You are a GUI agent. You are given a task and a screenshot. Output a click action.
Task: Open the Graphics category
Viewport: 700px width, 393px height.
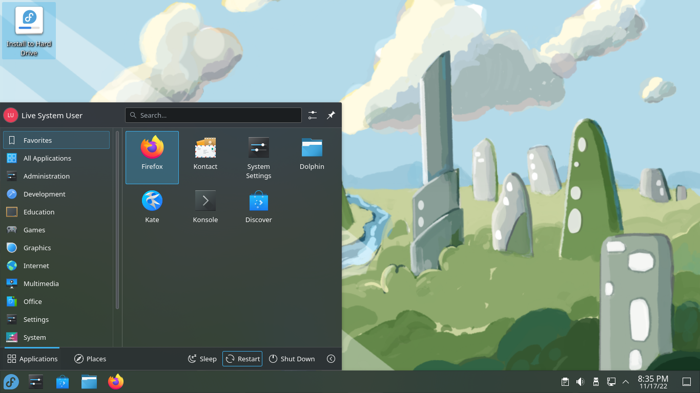[56, 248]
